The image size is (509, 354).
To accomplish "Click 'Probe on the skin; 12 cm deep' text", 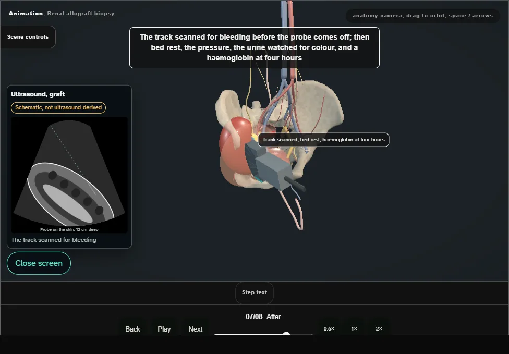I will coord(69,229).
